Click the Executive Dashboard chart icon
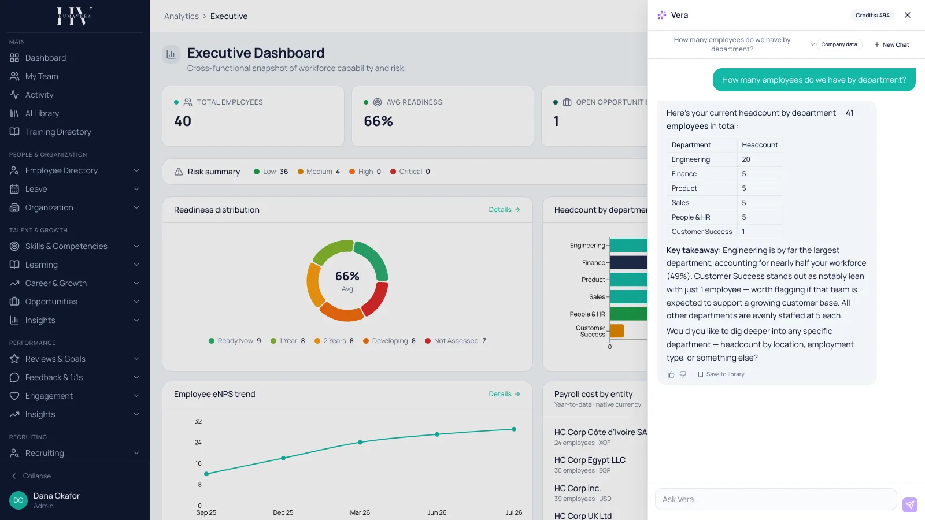Screen dimensions: 925x520 171,54
